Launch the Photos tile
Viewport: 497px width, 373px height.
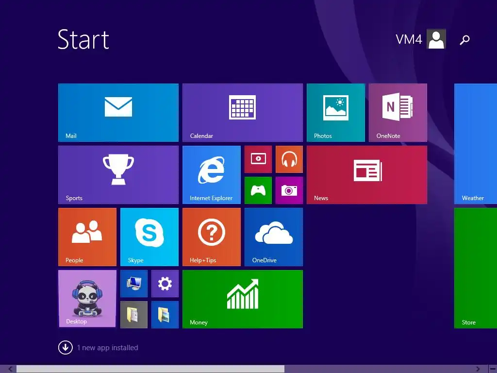pyautogui.click(x=336, y=113)
